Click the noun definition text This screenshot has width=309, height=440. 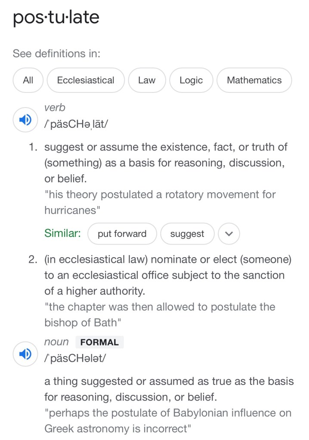coord(169,389)
